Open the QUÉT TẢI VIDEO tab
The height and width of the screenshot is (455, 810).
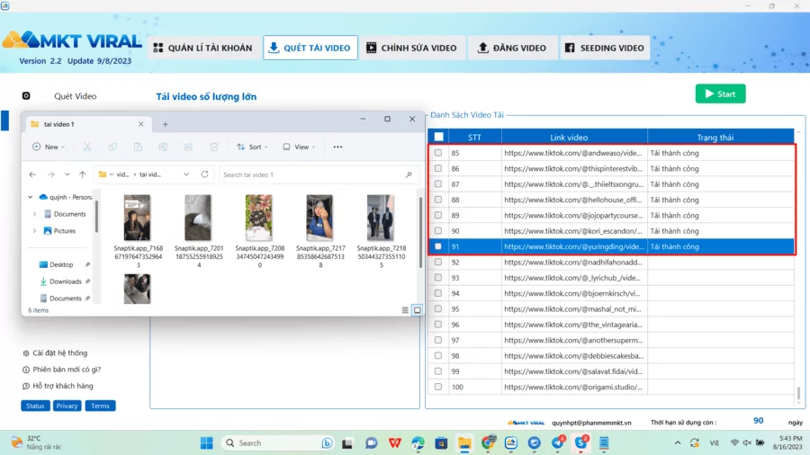click(310, 48)
